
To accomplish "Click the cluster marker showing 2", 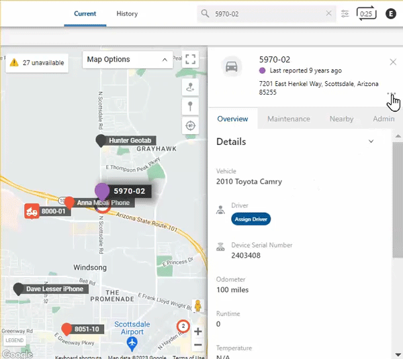I will (183, 326).
